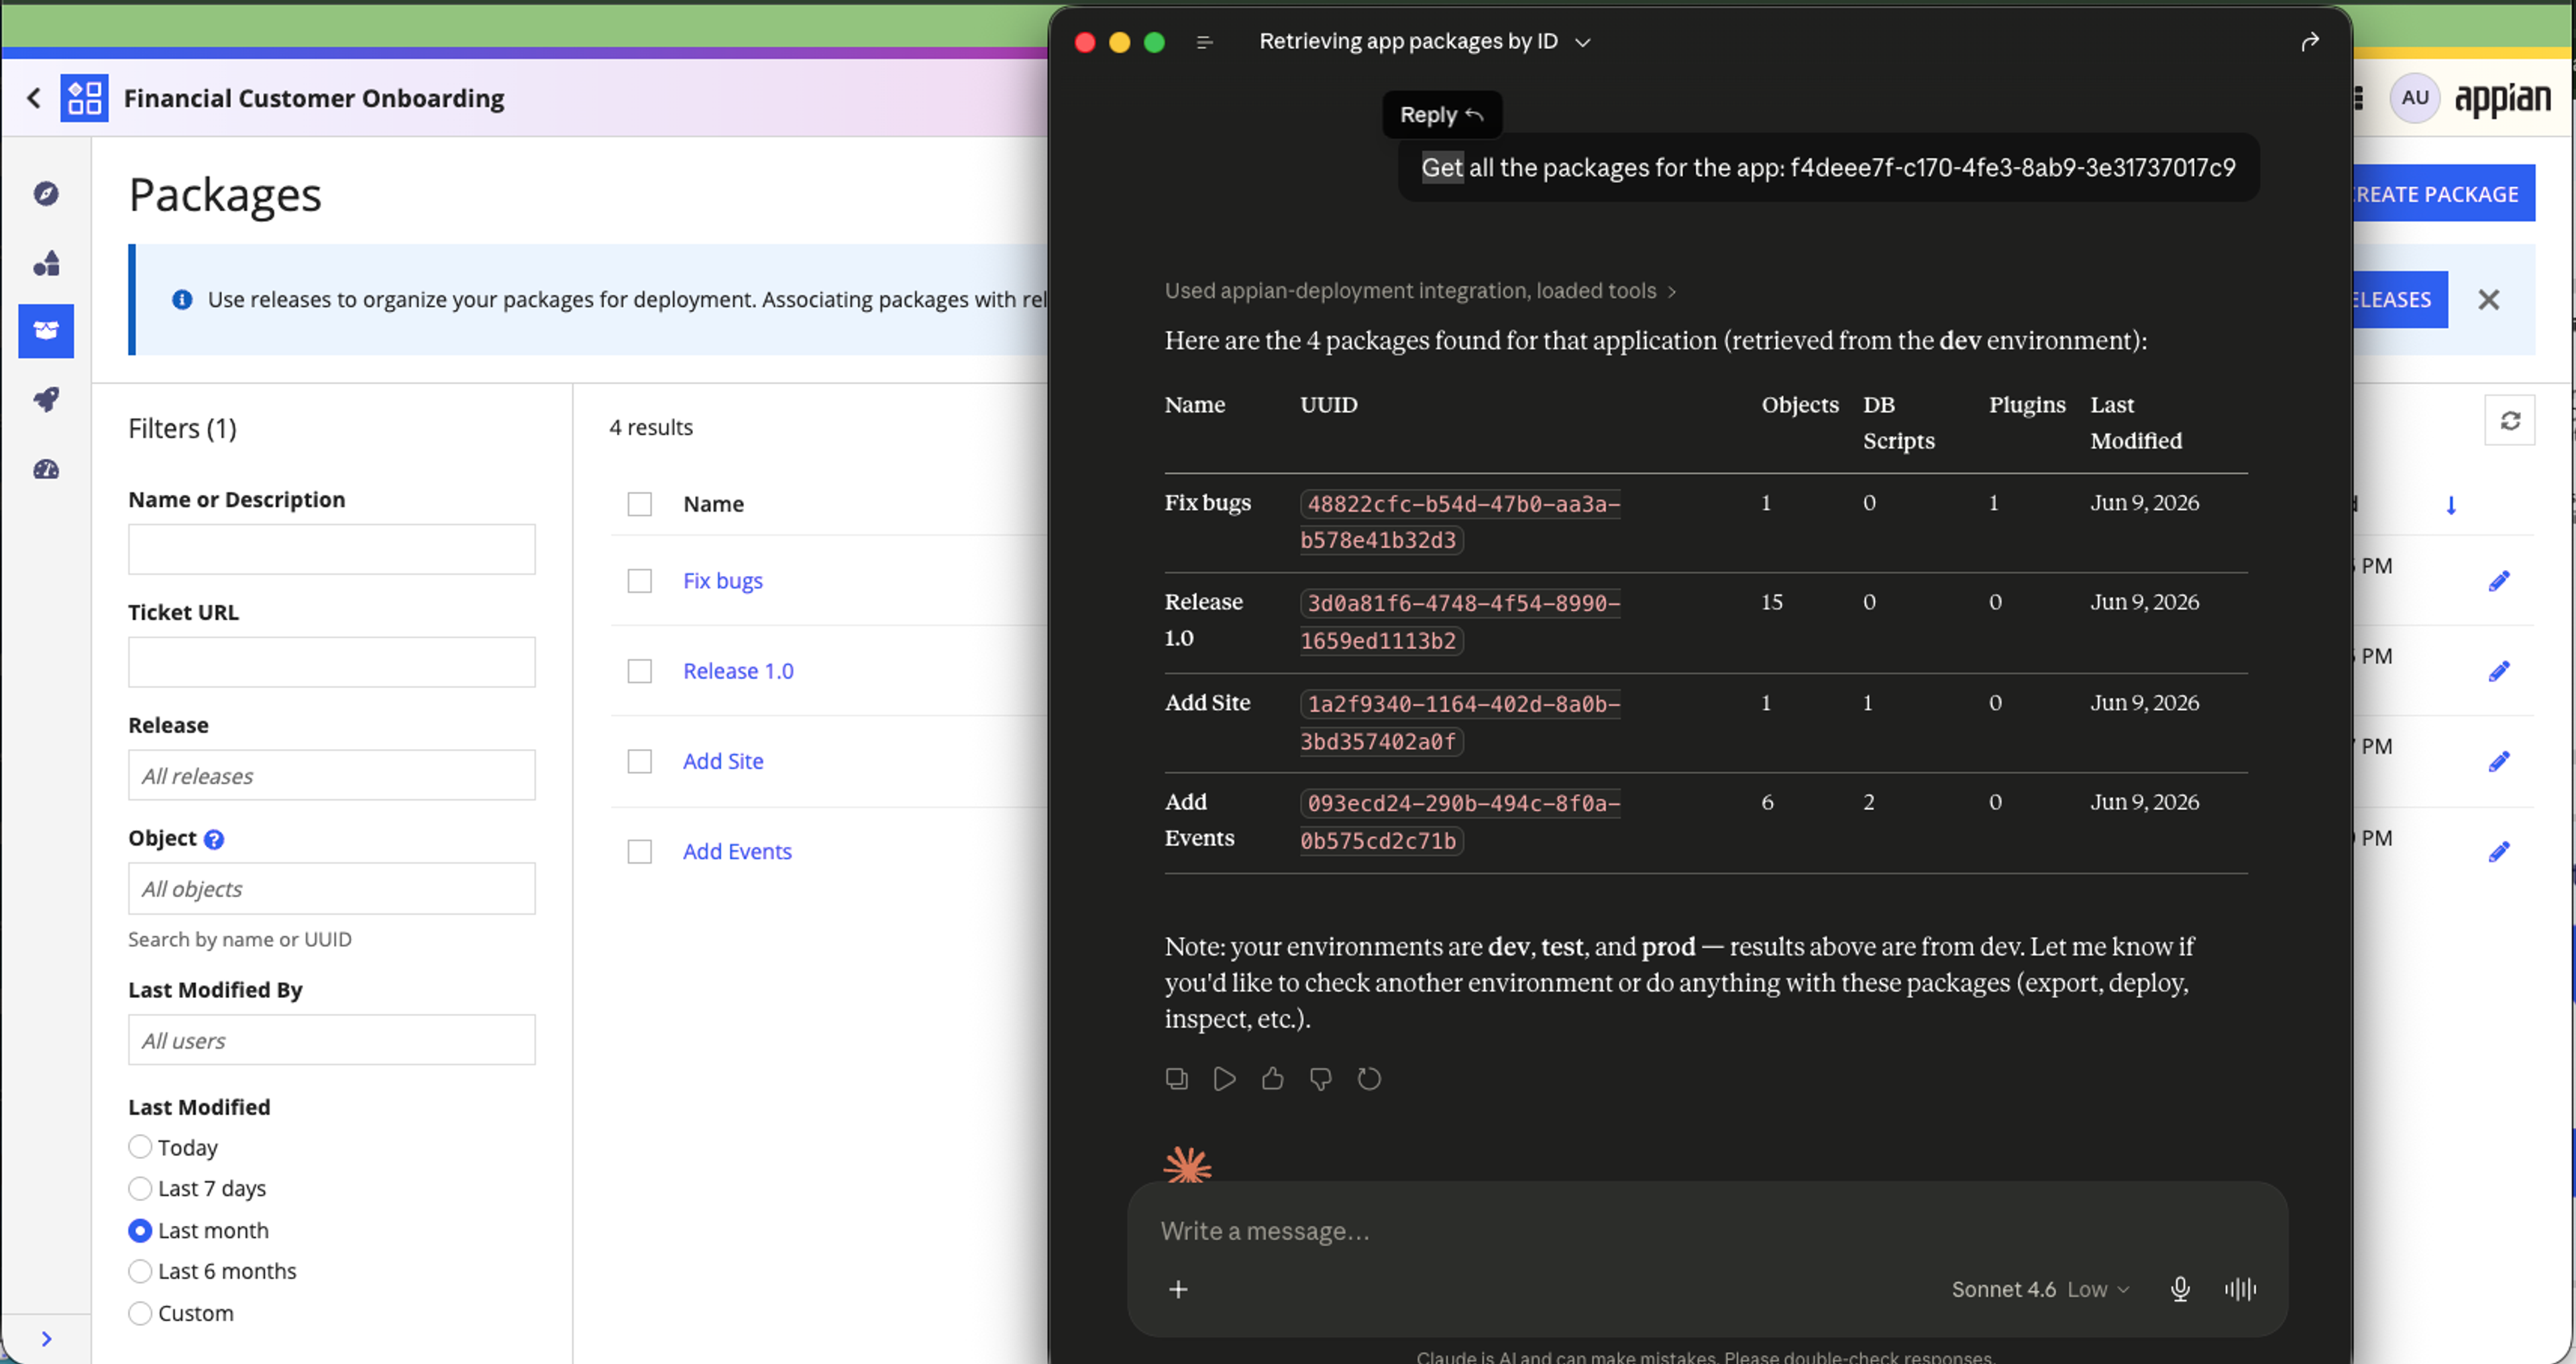Focus the Write a message field
Viewport: 2576px width, 1364px height.
(1706, 1231)
